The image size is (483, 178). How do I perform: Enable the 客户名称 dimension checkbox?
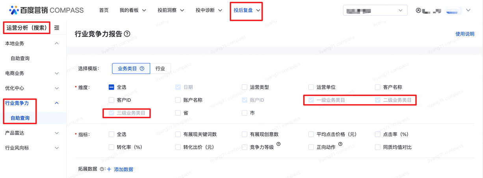(378, 87)
